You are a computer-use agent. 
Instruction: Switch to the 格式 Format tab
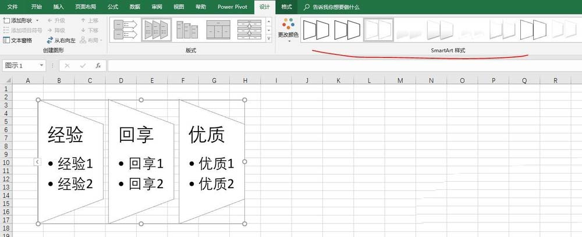(286, 6)
